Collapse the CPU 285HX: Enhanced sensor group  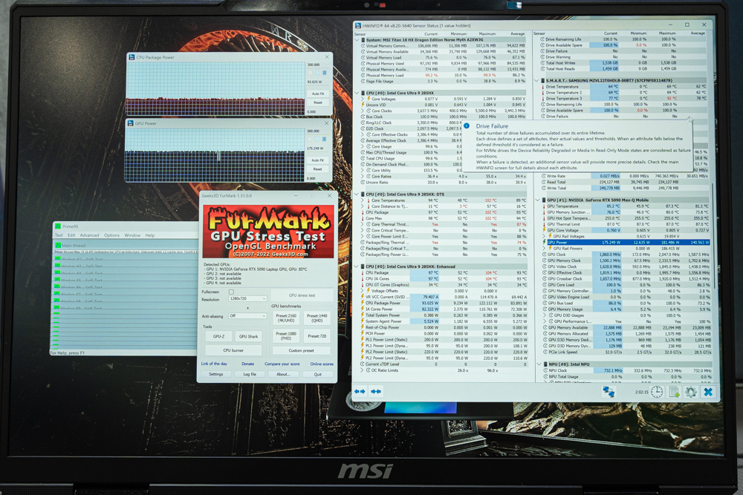pyautogui.click(x=357, y=266)
